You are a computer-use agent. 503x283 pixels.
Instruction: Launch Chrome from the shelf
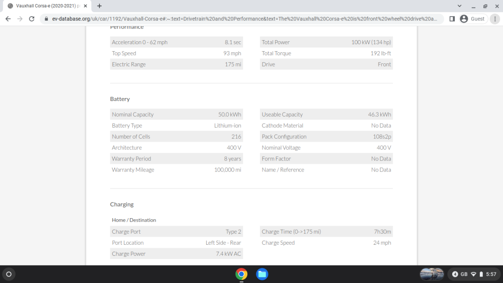(x=241, y=274)
